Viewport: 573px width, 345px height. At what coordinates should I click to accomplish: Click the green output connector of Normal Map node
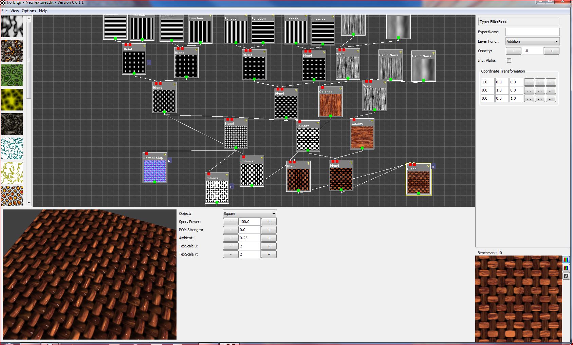[x=155, y=182]
